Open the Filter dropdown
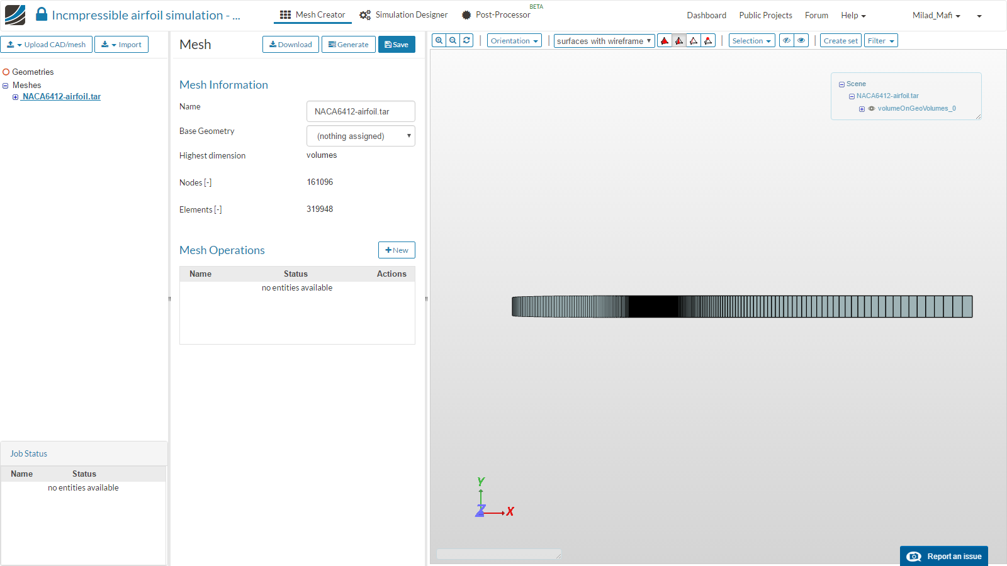 pos(880,41)
